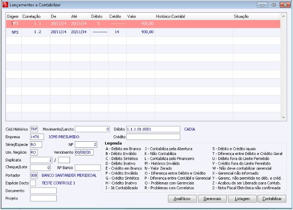This screenshot has width=293, height=210.
Task: Click the Vencimento date field
Action: [84, 152]
